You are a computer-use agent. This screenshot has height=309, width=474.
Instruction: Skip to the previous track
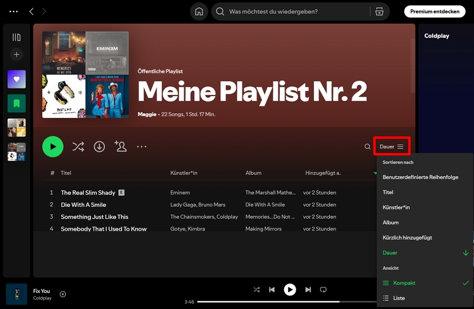pos(272,289)
